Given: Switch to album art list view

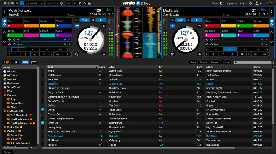Looking at the screenshot, I should [33, 62].
